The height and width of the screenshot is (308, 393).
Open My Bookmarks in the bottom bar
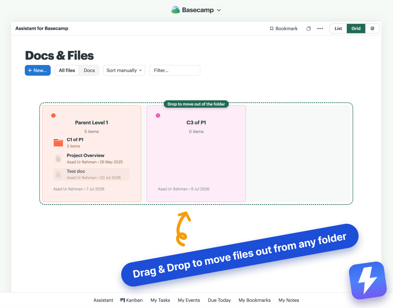click(255, 300)
